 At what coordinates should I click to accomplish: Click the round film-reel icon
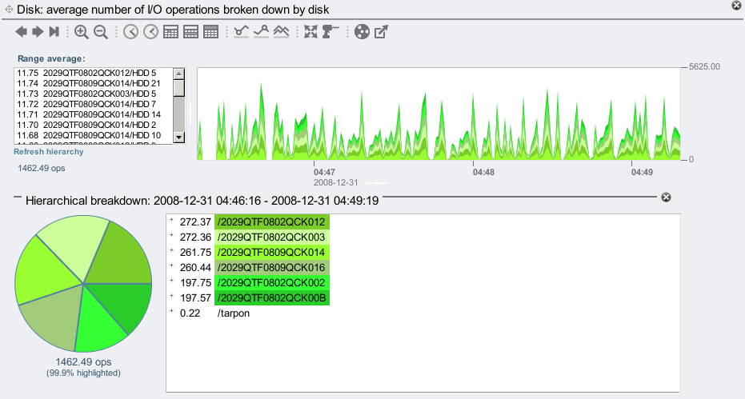pos(362,32)
